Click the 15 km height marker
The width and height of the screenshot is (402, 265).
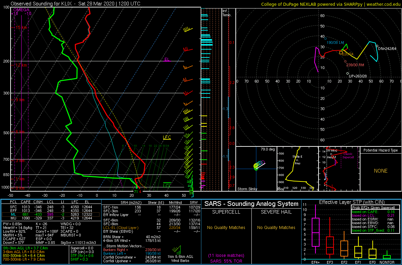tap(21, 28)
